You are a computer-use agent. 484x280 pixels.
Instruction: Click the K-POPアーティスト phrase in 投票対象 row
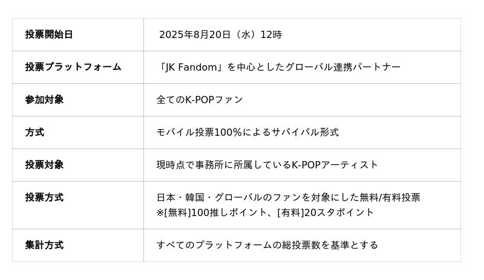point(335,165)
